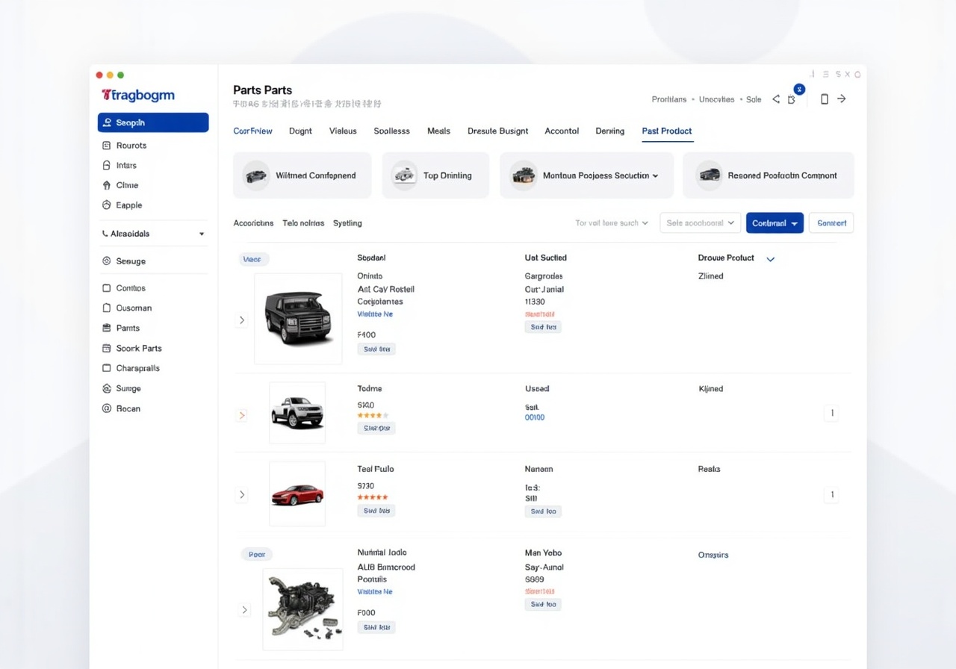Select the Soork Parts sidebar icon
Image resolution: width=956 pixels, height=669 pixels.
pyautogui.click(x=106, y=348)
